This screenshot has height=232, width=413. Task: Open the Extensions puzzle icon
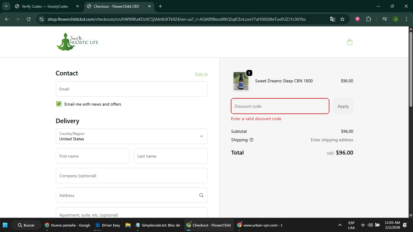click(x=368, y=19)
